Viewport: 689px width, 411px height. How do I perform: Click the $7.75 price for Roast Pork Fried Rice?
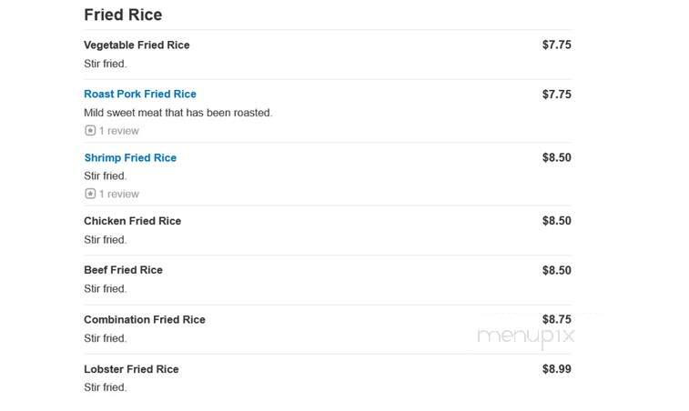(x=557, y=95)
